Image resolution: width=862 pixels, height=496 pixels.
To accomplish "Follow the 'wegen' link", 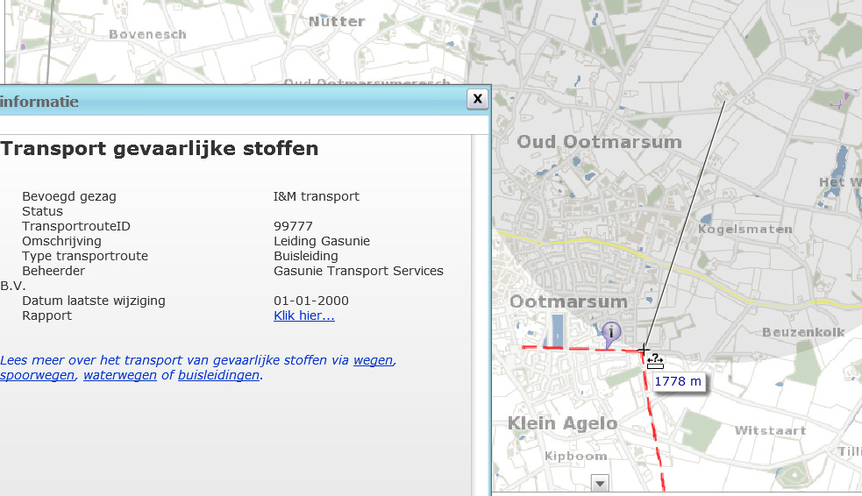I will (x=374, y=360).
